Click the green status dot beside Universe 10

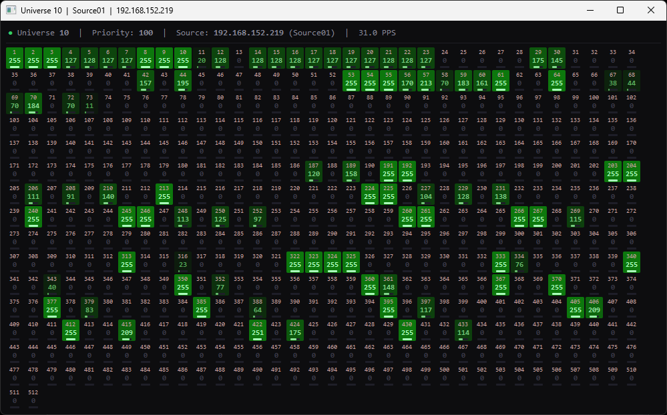[x=10, y=33]
